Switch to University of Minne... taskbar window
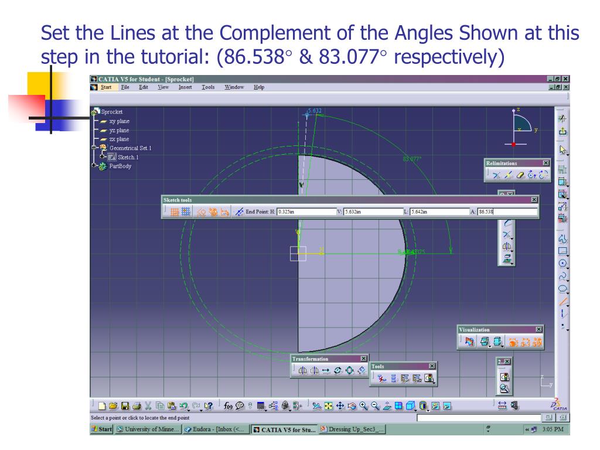Viewport: 600px width, 450px height. point(148,429)
